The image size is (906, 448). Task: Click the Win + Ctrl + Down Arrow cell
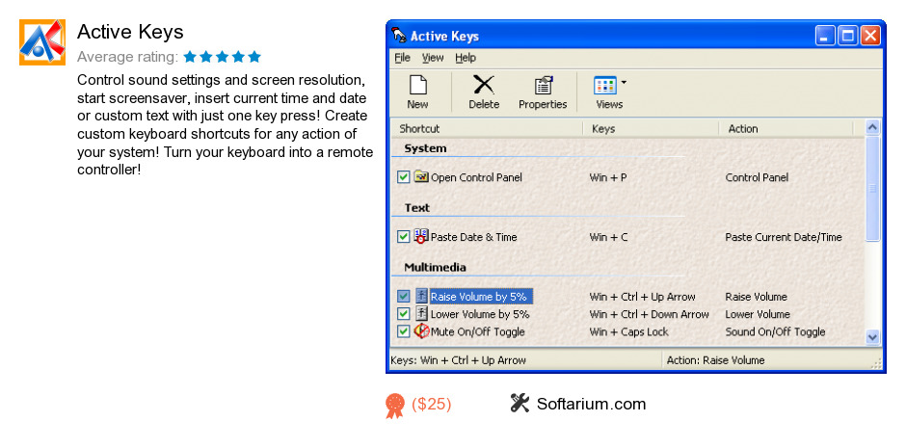pyautogui.click(x=649, y=314)
